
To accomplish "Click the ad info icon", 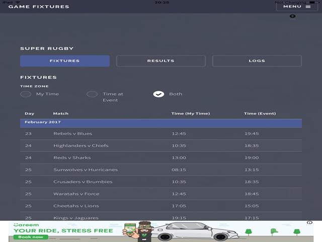I will pyautogui.click(x=310, y=223).
